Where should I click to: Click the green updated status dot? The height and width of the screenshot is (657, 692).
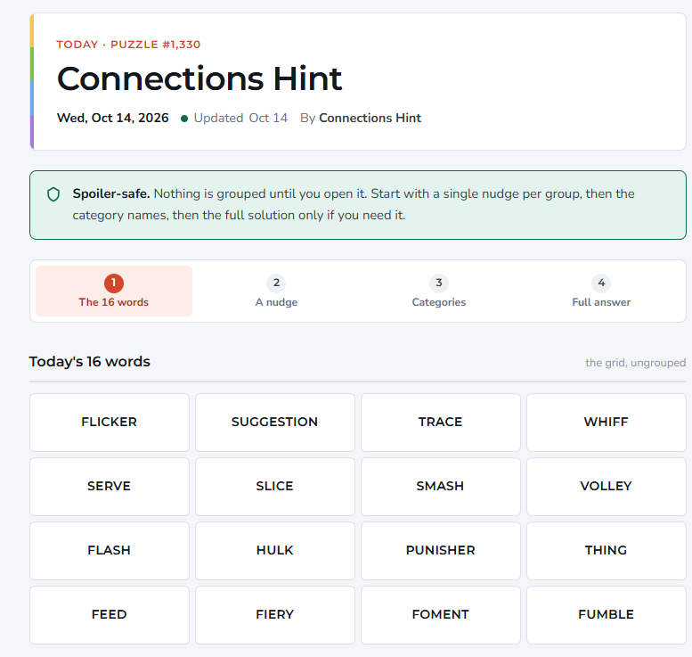[184, 119]
